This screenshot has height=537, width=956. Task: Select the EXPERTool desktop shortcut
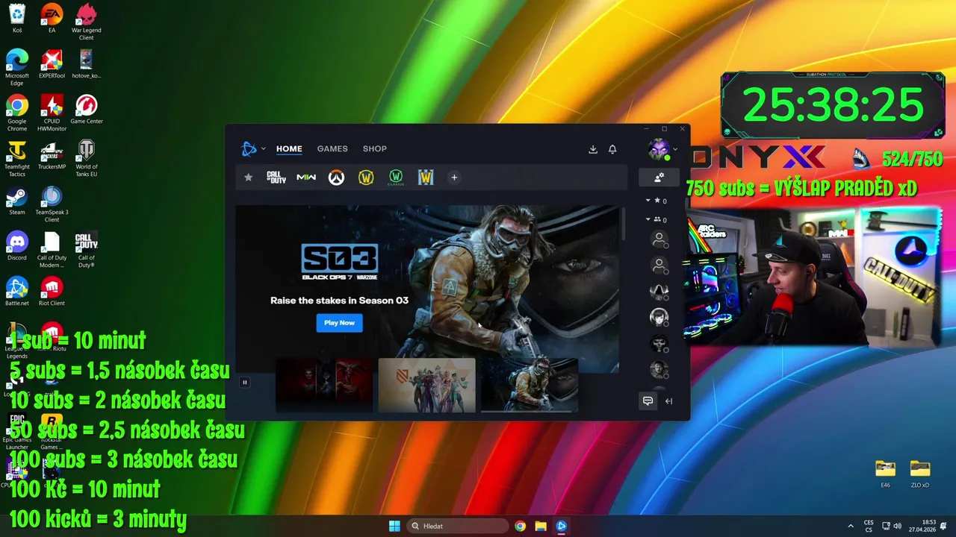pos(52,64)
